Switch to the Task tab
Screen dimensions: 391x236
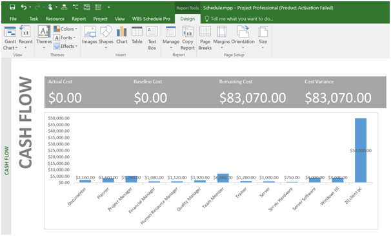pyautogui.click(x=34, y=19)
